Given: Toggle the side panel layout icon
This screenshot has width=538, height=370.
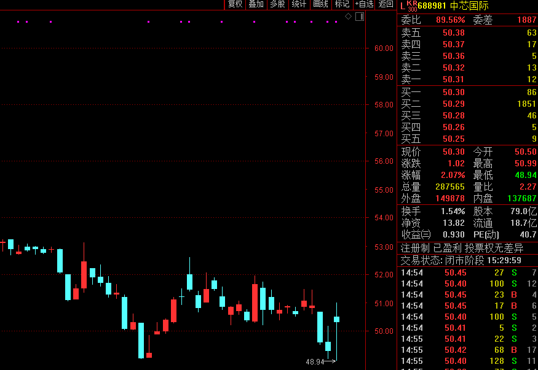Looking at the screenshot, I should [x=360, y=17].
